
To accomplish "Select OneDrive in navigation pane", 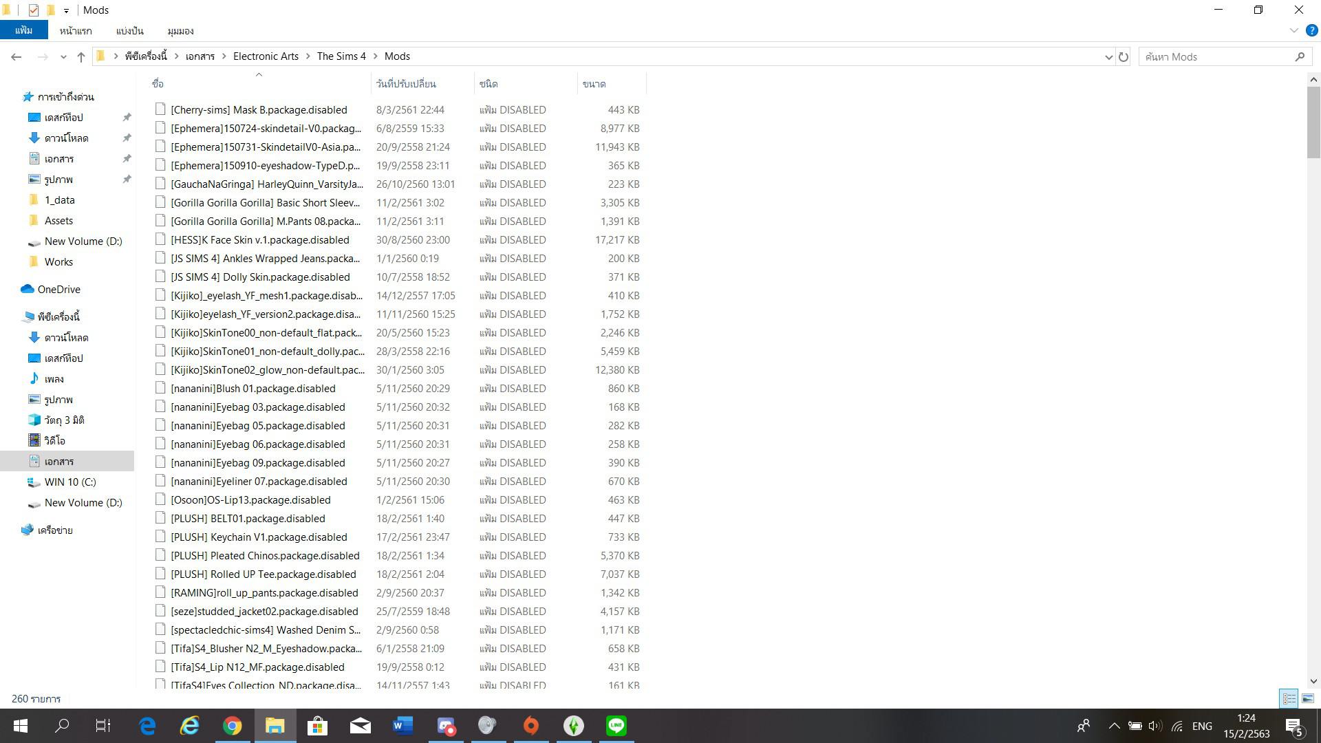I will 58,290.
